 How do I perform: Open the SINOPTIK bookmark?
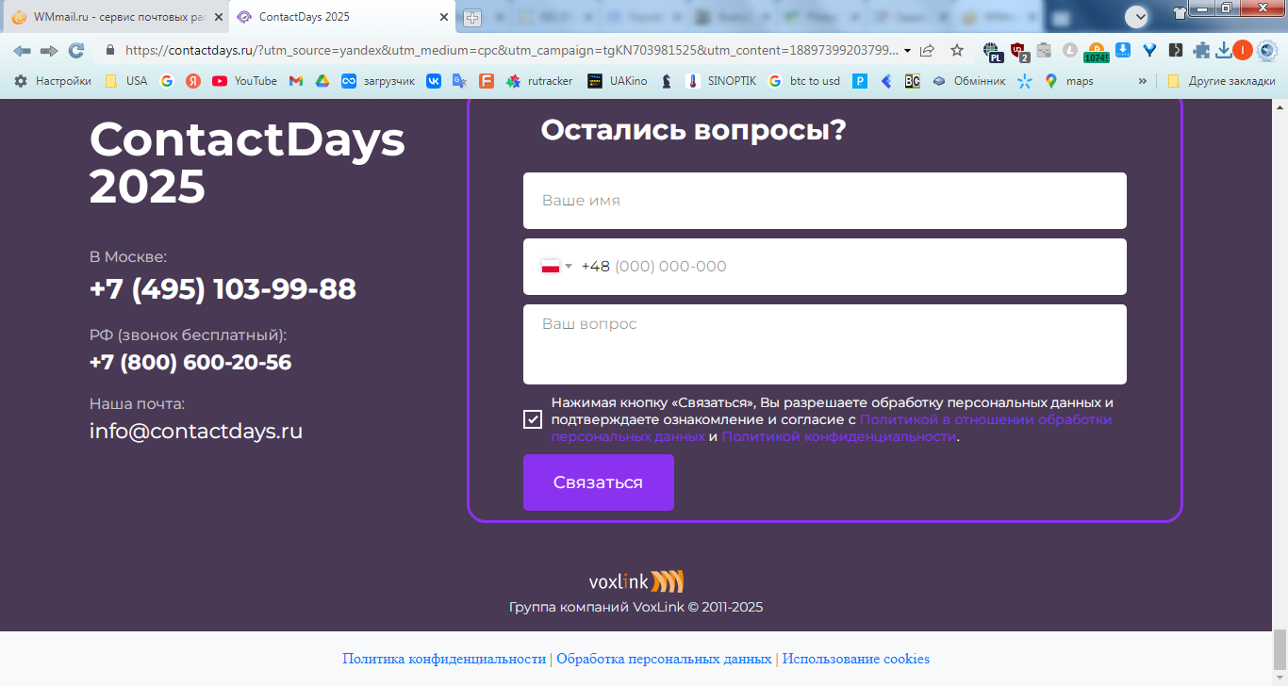point(721,81)
